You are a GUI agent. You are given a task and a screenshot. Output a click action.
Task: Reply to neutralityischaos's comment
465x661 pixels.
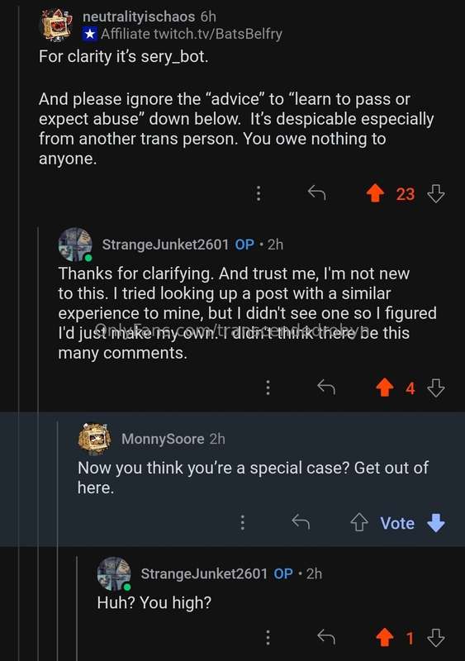click(x=316, y=193)
